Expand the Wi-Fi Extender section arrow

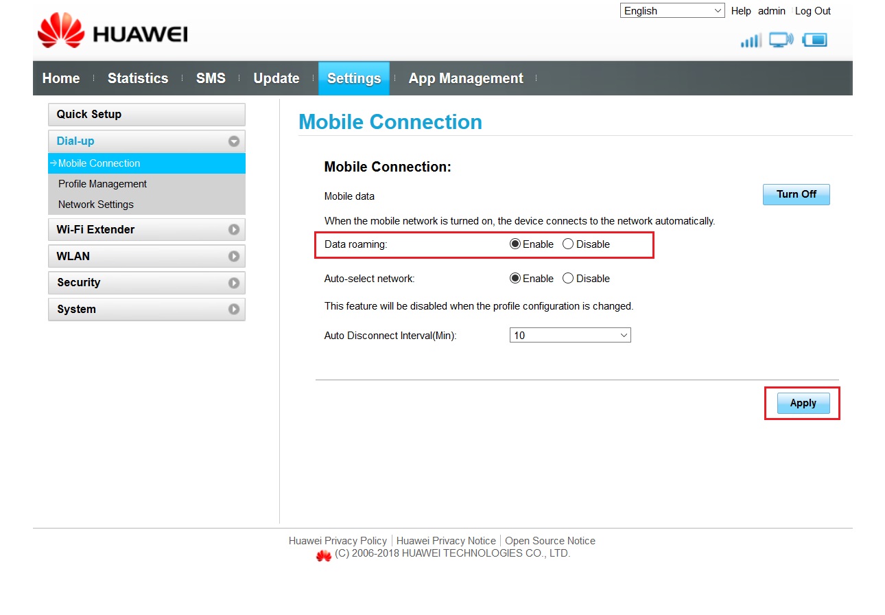tap(234, 230)
